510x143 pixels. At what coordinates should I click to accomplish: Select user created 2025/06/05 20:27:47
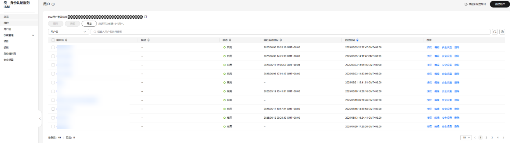click(53, 48)
